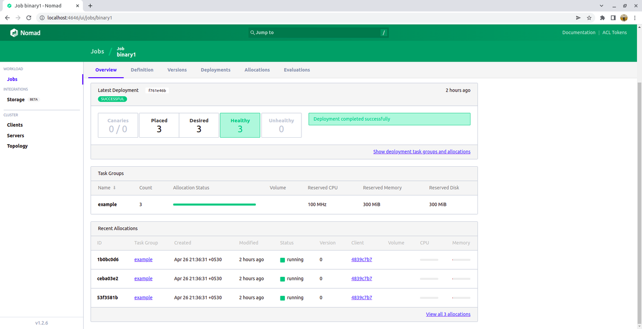This screenshot has height=329, width=642.
Task: Click the Nomad logo icon
Action: point(14,33)
